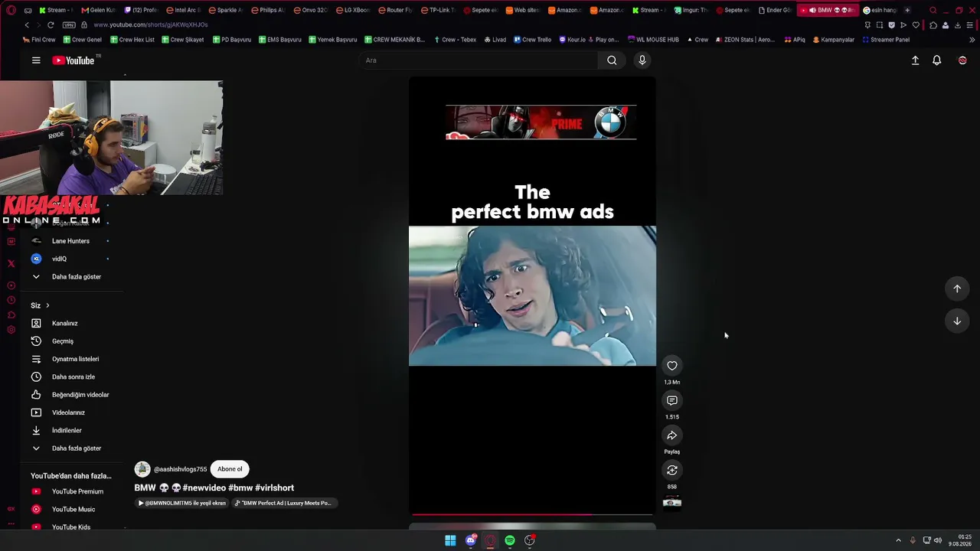Image resolution: width=980 pixels, height=551 pixels.
Task: Open 'BMW Perfect Ad' sound chip
Action: click(x=284, y=503)
